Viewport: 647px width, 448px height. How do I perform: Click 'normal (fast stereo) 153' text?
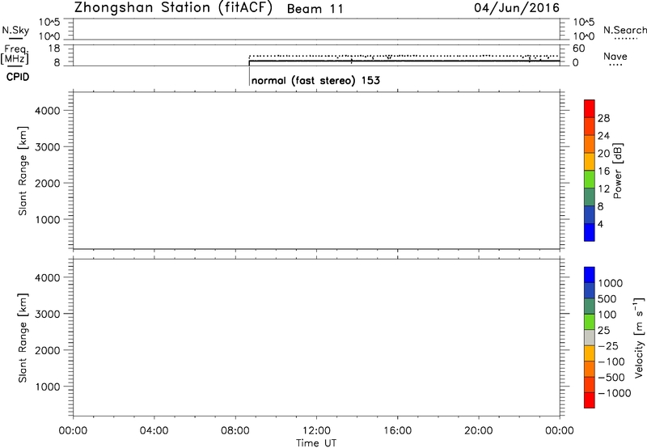point(315,80)
